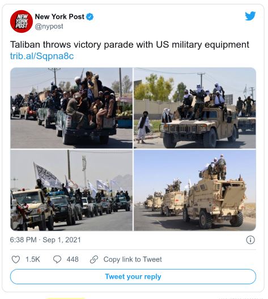Click the 448 replies count
The height and width of the screenshot is (299, 268).
[73, 259]
